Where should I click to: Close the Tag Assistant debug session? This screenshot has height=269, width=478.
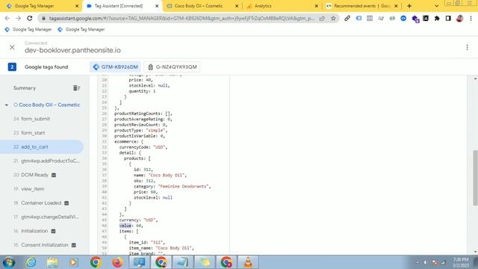[12, 47]
